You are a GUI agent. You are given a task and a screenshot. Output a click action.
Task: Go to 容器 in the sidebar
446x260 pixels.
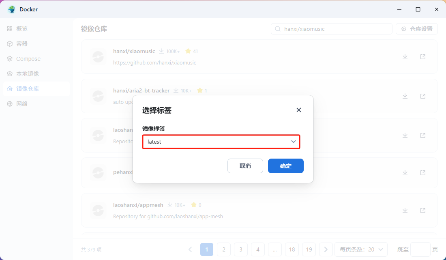(x=36, y=44)
